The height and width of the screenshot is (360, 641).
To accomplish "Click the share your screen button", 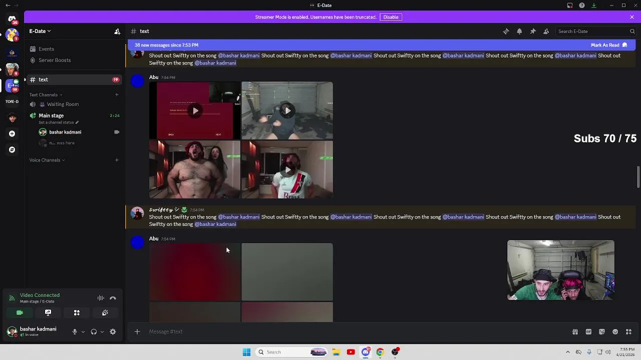I will (48, 312).
